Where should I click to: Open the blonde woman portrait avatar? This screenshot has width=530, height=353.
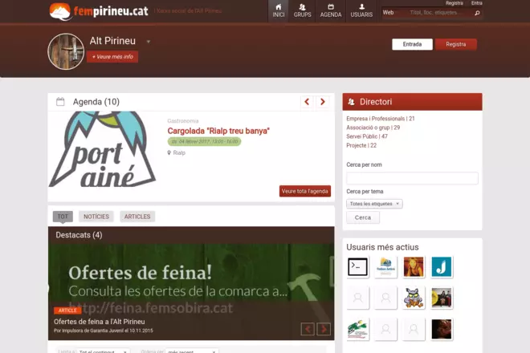(x=414, y=267)
